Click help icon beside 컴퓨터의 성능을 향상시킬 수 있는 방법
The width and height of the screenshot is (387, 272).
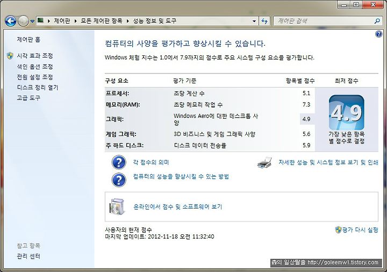click(x=119, y=180)
